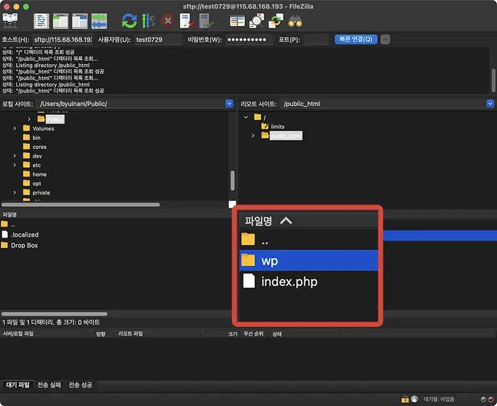Image resolution: width=497 pixels, height=406 pixels.
Task: Search for files with the binoculars icon
Action: 295,21
